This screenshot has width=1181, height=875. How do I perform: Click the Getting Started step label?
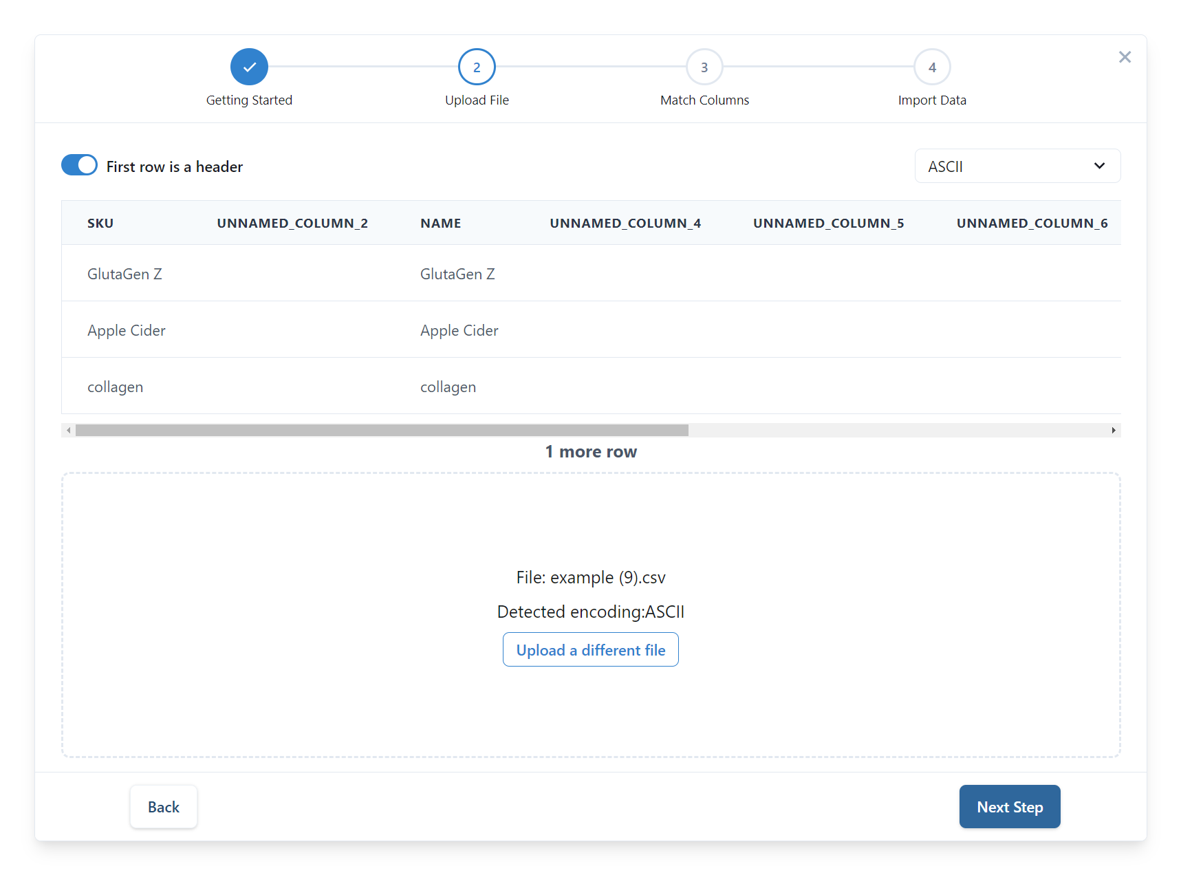coord(249,100)
